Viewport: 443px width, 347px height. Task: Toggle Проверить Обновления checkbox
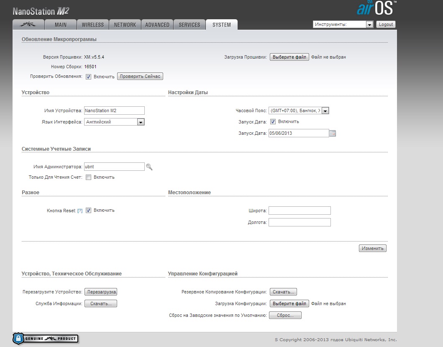pos(88,77)
